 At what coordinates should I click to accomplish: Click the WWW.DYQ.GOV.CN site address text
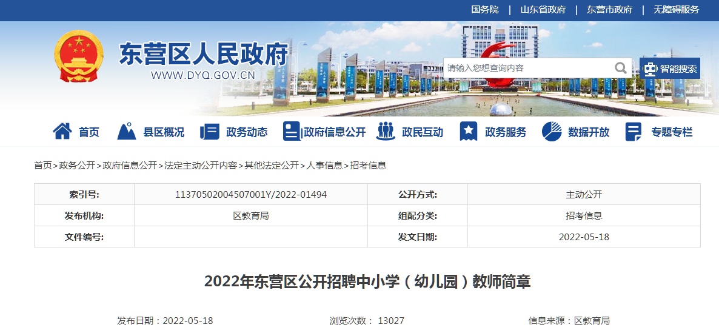(x=203, y=76)
